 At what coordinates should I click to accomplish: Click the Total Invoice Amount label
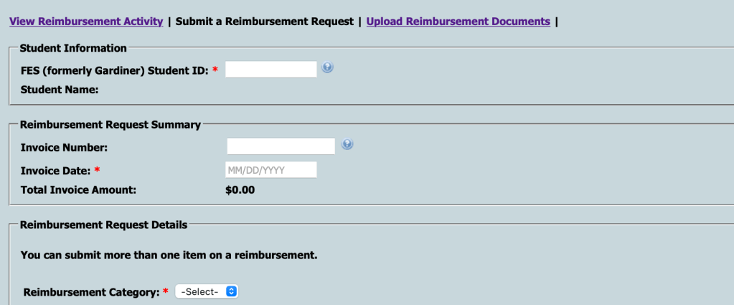click(78, 190)
